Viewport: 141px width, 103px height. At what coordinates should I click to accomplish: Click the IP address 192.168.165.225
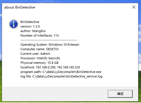click(x=69, y=67)
